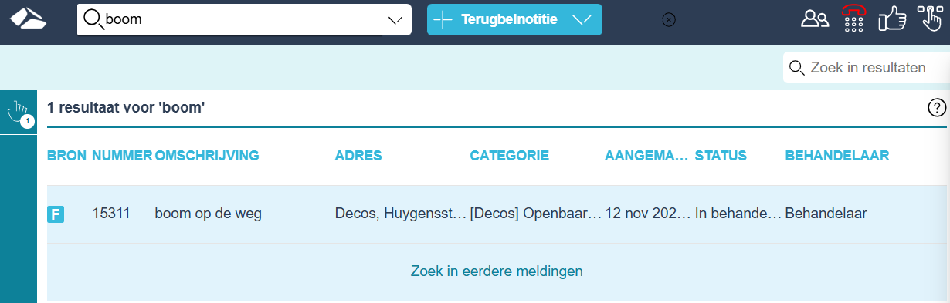Click the hand pointer keypad icon top-right
This screenshot has height=303, width=950.
click(930, 19)
